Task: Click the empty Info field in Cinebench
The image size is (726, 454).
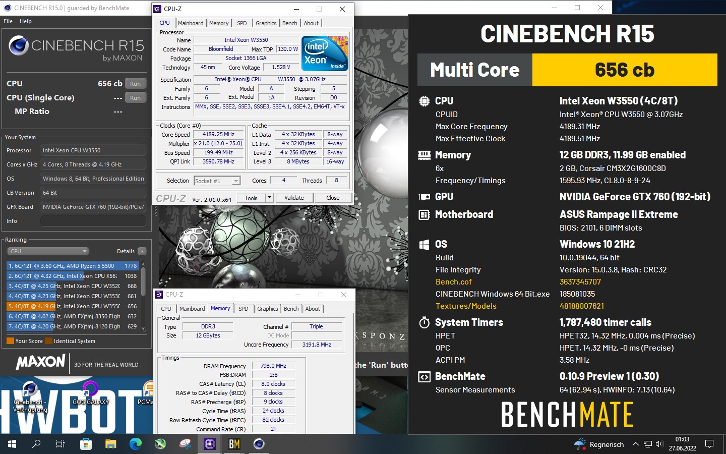Action: (93, 221)
